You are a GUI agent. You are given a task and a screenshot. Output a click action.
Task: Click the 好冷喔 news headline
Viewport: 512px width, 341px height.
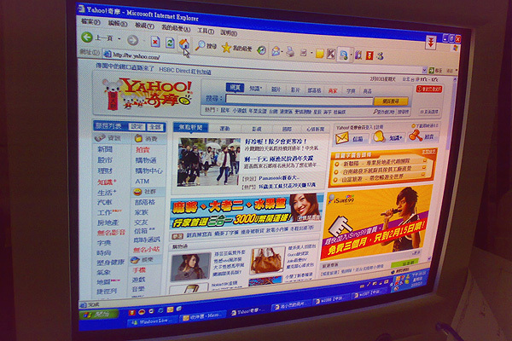[276, 142]
